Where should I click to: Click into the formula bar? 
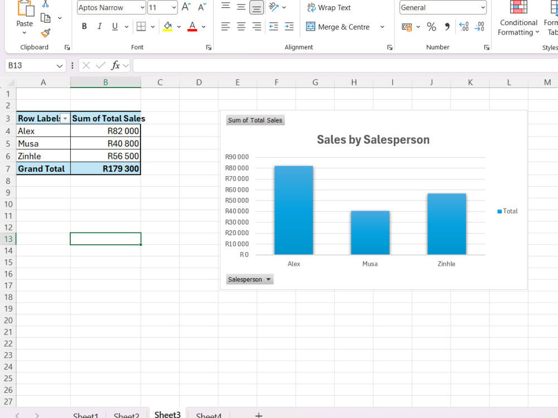point(345,65)
